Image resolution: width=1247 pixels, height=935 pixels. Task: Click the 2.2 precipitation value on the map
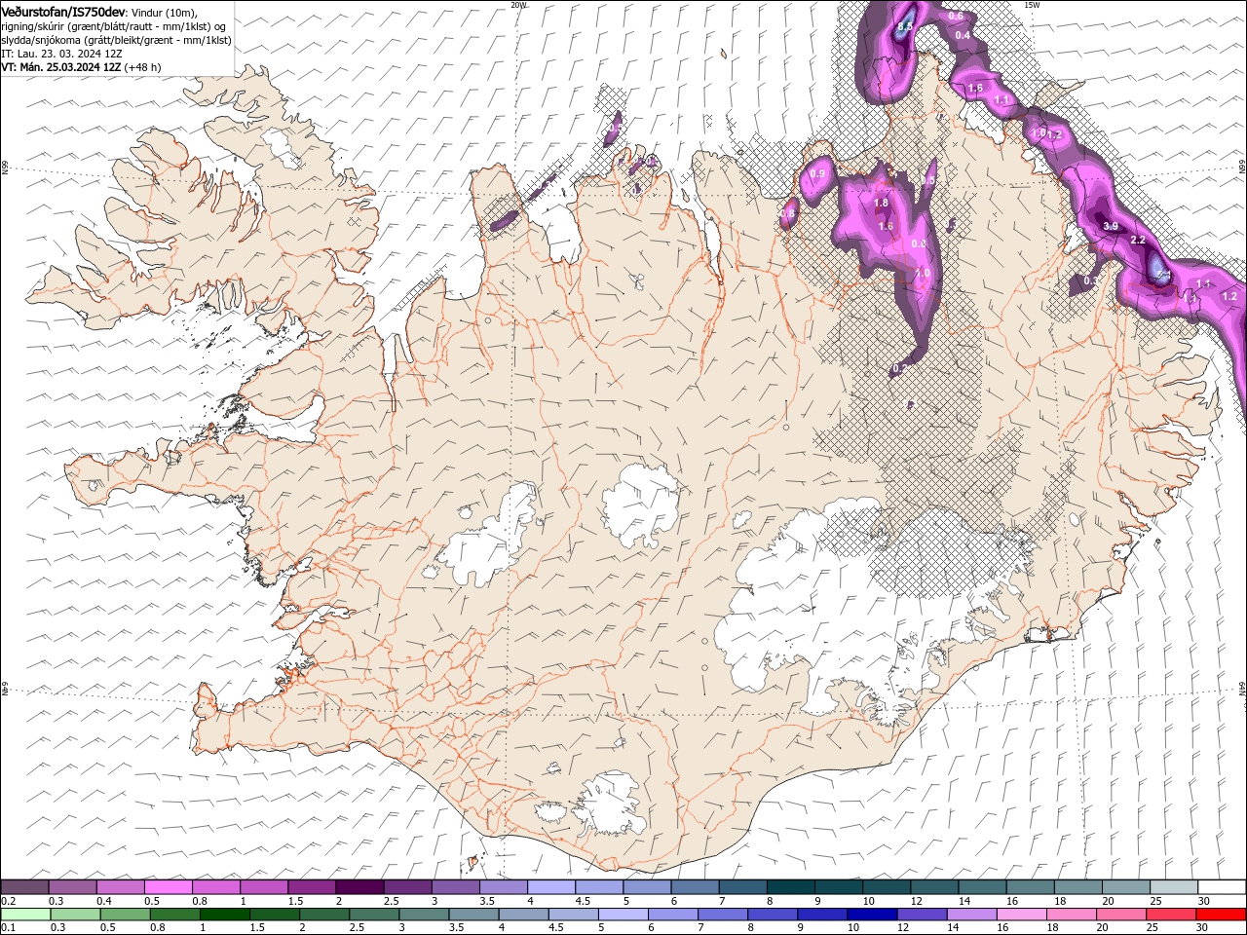click(x=1137, y=240)
